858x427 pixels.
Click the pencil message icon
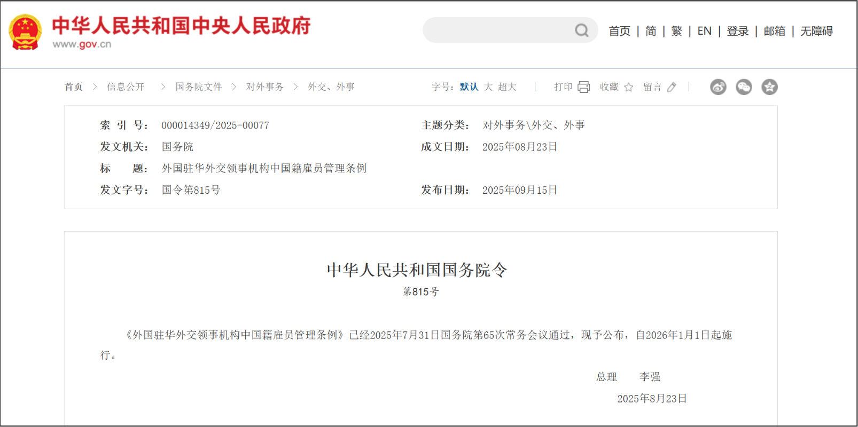[x=672, y=87]
